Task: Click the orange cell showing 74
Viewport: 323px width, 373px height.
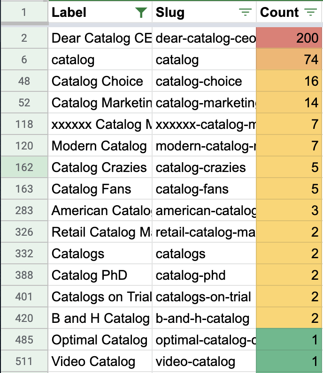Action: 289,60
